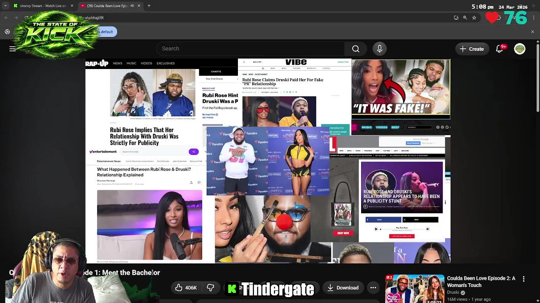Open the Chrome three-dot menu
The height and width of the screenshot is (303, 540).
[534, 18]
